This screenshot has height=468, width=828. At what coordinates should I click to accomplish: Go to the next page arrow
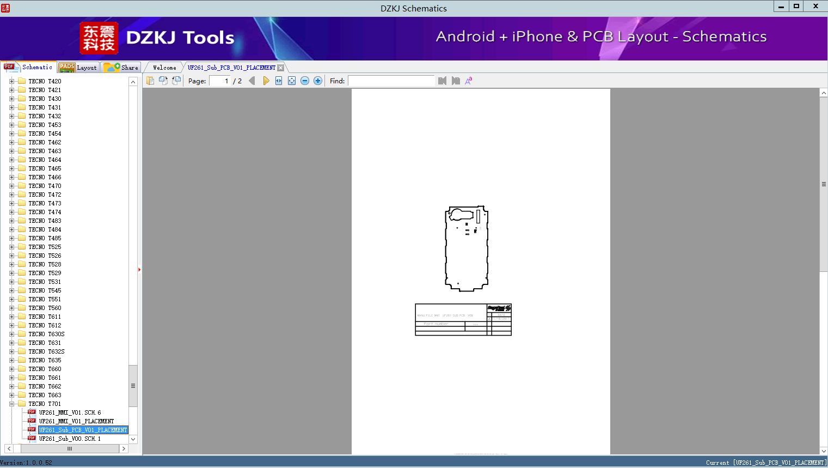click(266, 81)
